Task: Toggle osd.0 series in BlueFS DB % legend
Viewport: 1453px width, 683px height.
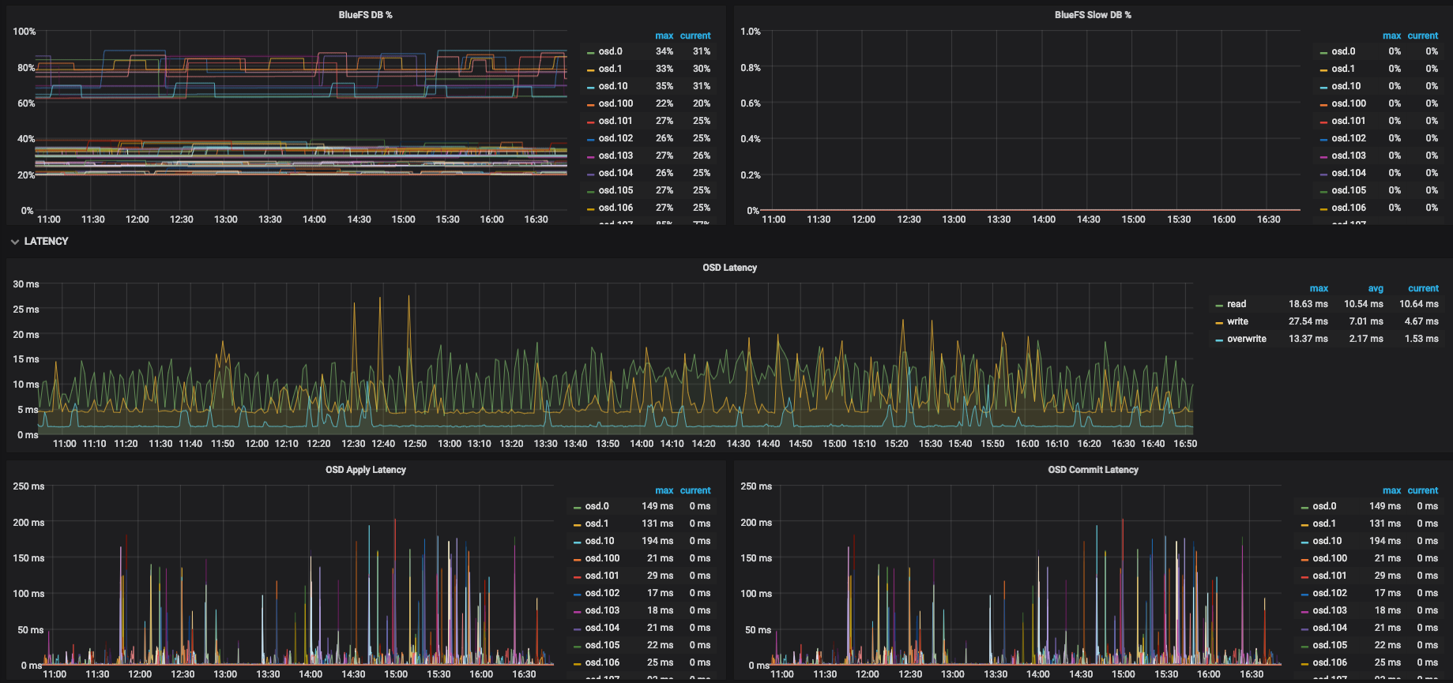Action: coord(610,51)
